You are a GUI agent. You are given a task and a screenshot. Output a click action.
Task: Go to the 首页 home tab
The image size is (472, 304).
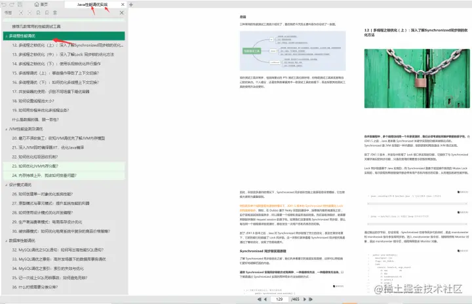point(41,4)
